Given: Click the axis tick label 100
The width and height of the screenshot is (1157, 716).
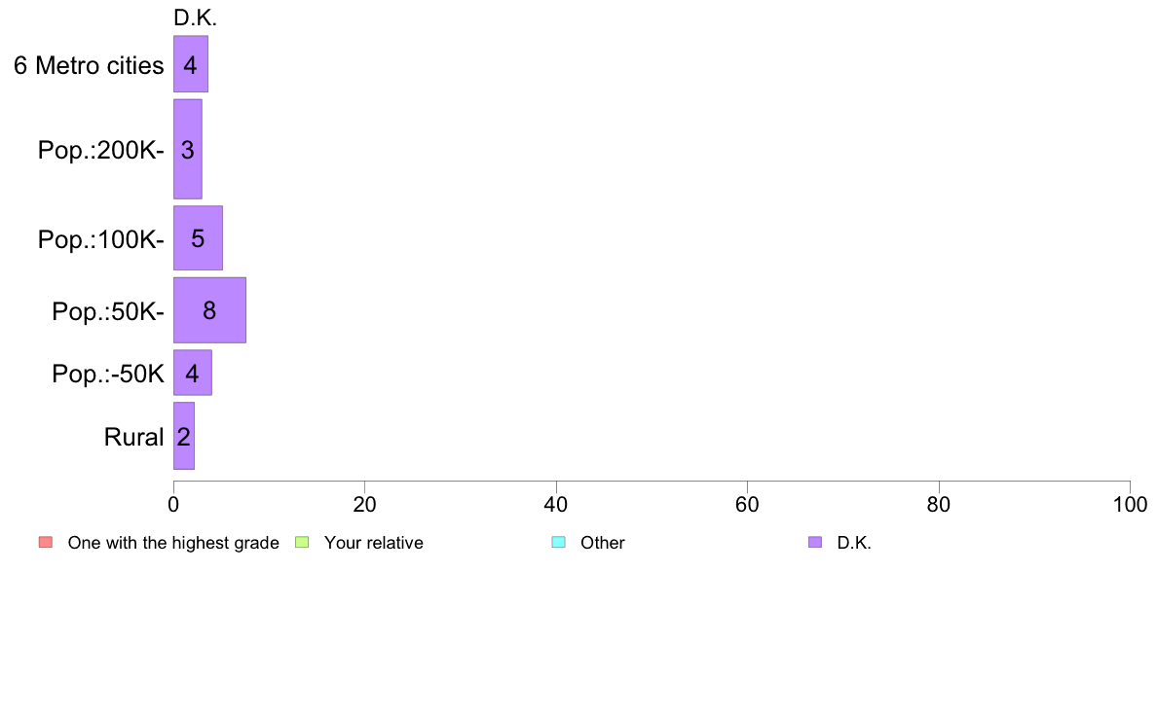Looking at the screenshot, I should tap(1130, 504).
